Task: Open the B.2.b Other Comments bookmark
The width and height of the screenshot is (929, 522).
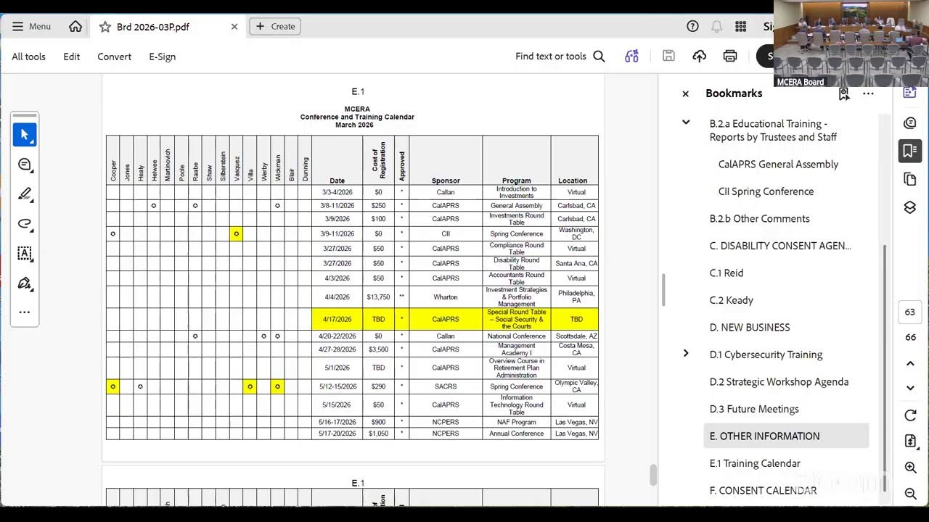Action: point(759,219)
